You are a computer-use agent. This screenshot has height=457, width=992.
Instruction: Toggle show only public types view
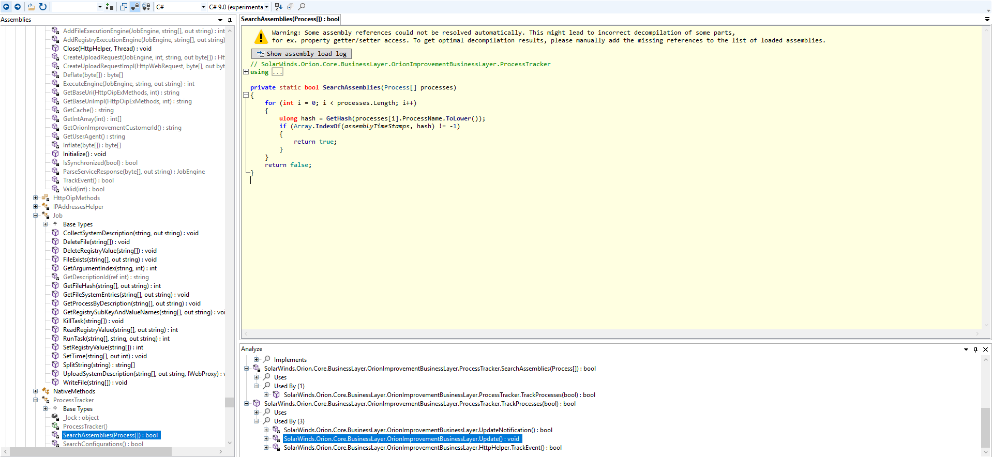[x=124, y=7]
